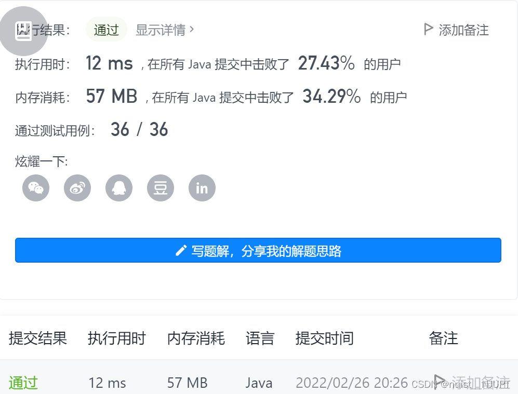
Task: Share the result on LinkedIn
Action: click(202, 188)
